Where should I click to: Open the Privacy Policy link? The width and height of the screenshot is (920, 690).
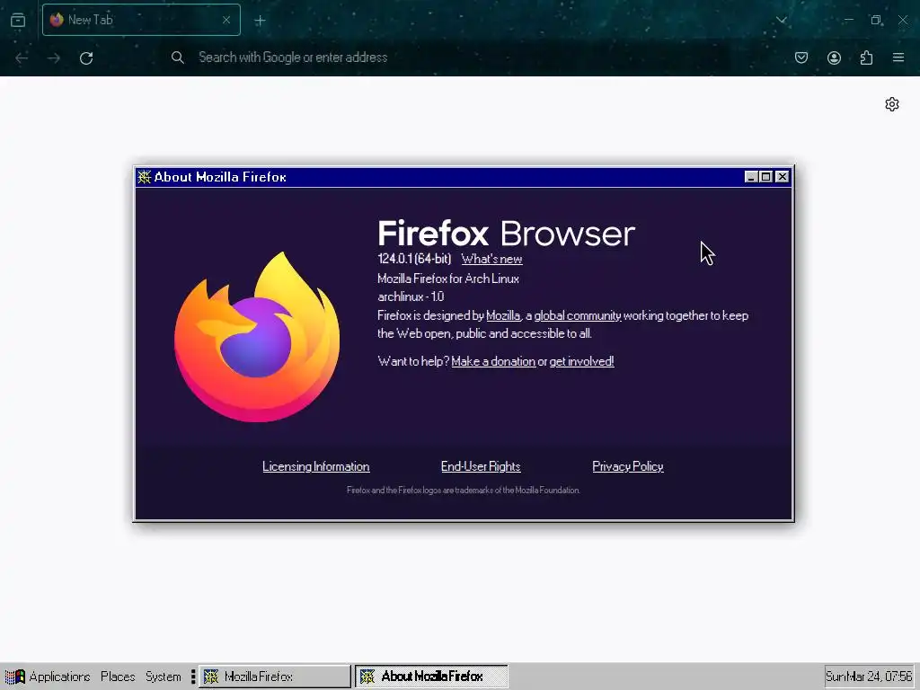coord(628,466)
